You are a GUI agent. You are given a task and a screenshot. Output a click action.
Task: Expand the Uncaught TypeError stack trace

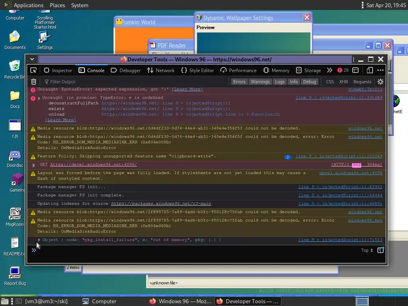click(x=39, y=98)
